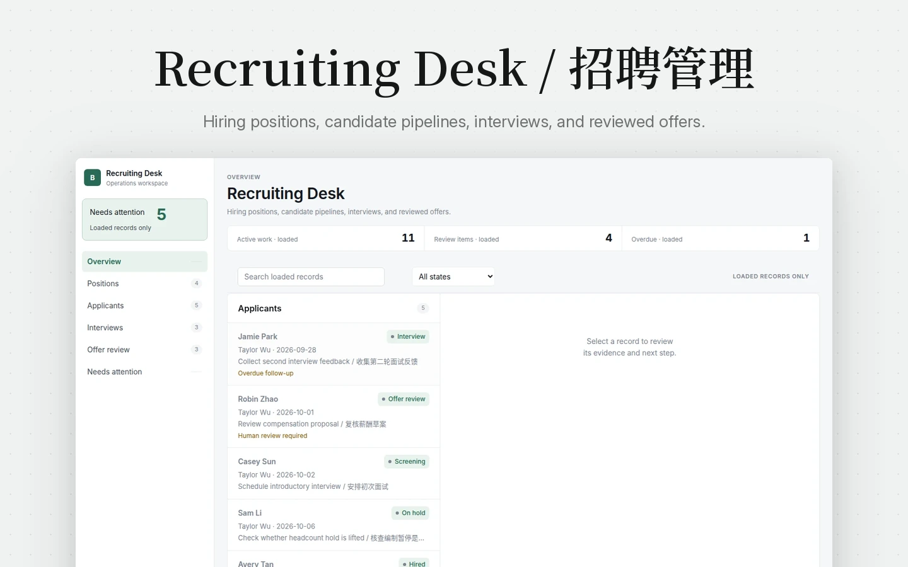This screenshot has height=567, width=908.
Task: Open Positions in the sidebar
Action: (x=144, y=283)
